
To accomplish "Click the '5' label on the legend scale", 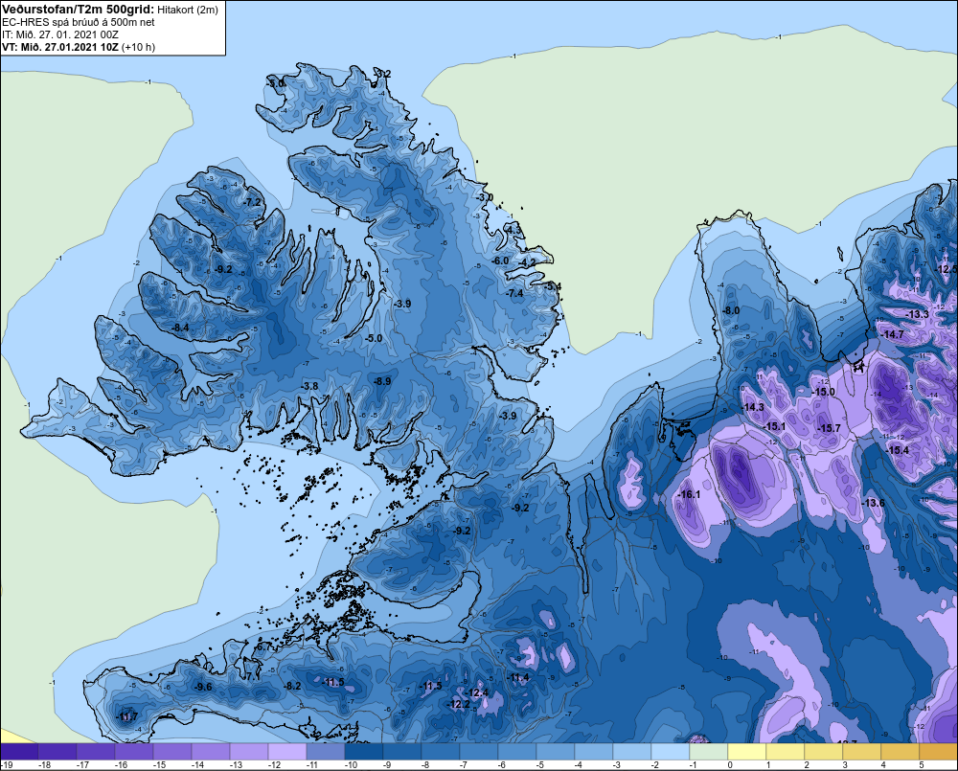I will click(x=922, y=765).
